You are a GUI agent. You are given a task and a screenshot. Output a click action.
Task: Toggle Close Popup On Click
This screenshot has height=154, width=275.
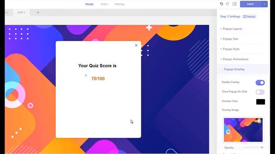(x=260, y=92)
